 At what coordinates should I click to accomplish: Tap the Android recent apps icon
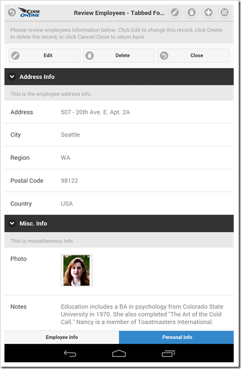(x=168, y=353)
